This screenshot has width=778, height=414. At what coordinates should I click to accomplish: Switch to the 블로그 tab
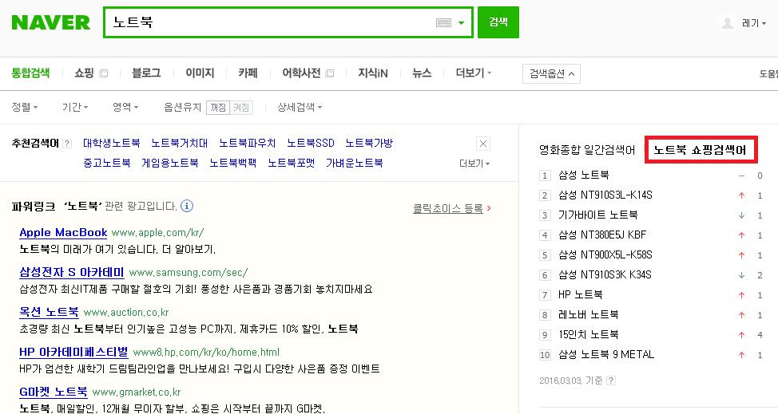146,73
